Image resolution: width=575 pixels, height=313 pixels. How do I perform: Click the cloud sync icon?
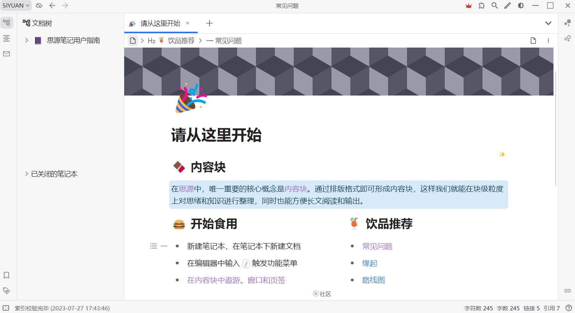click(39, 6)
